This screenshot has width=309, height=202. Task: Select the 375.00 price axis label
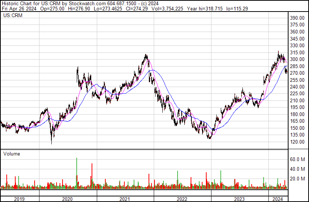pos(297,25)
